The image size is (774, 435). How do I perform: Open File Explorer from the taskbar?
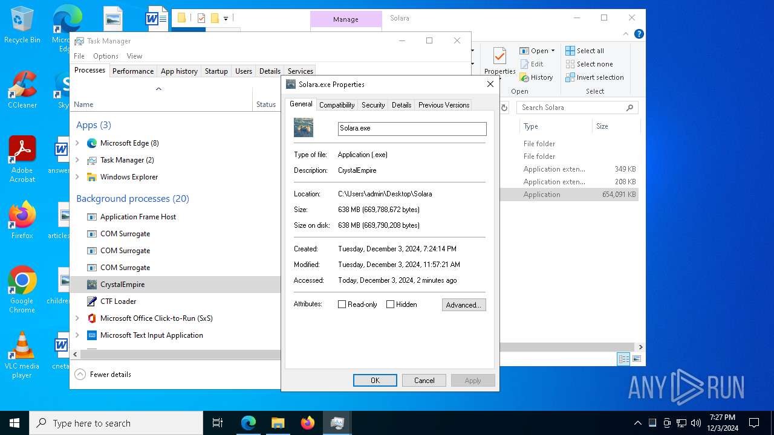(x=278, y=423)
